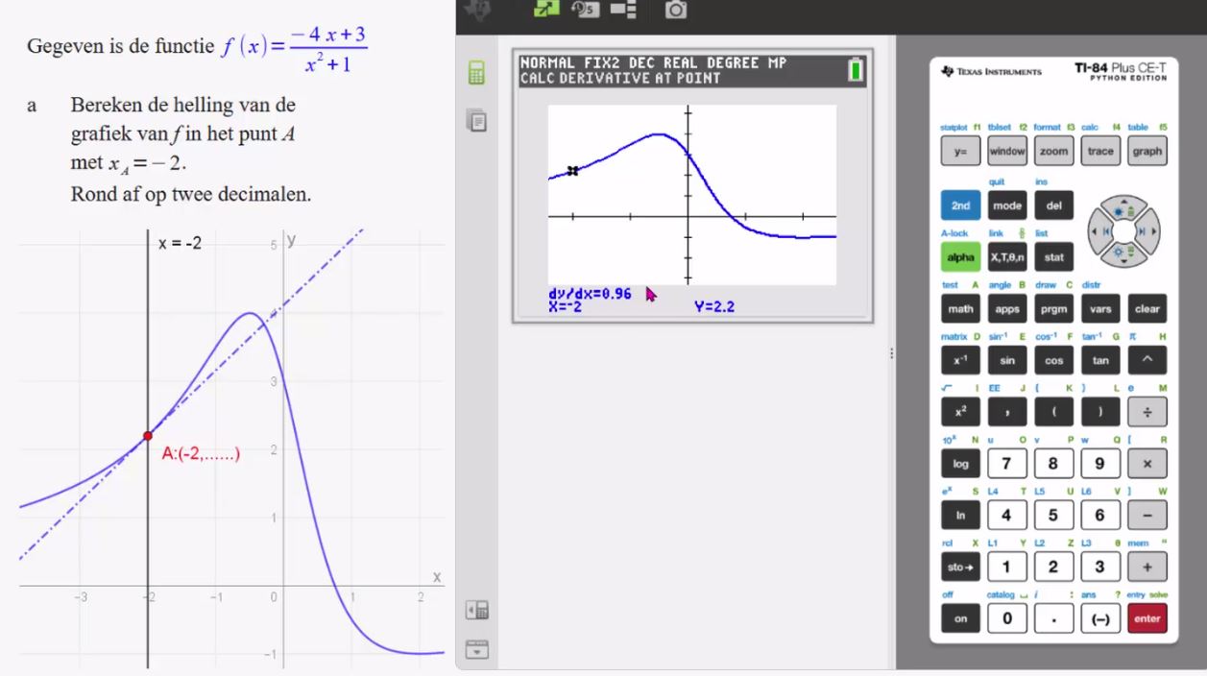Click the green resize emulator icon

pyautogui.click(x=546, y=9)
